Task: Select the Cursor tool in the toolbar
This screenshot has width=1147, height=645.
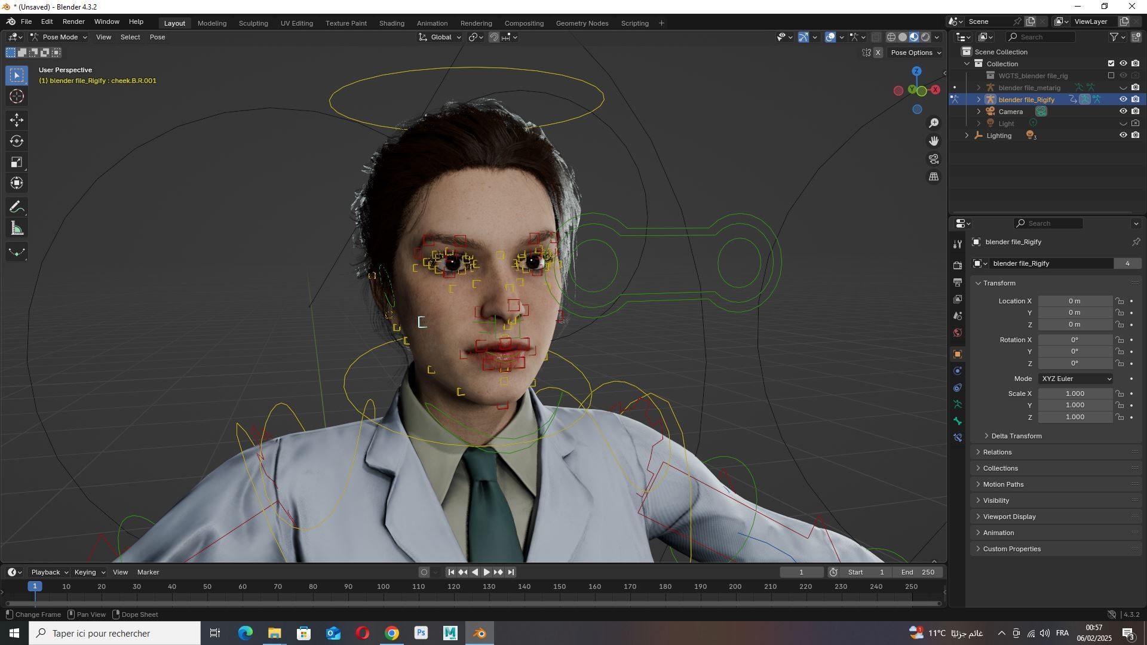Action: 17,97
